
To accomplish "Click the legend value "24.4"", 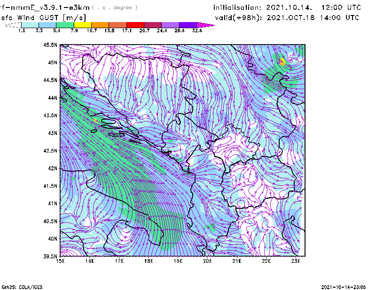I will pyautogui.click(x=162, y=31).
